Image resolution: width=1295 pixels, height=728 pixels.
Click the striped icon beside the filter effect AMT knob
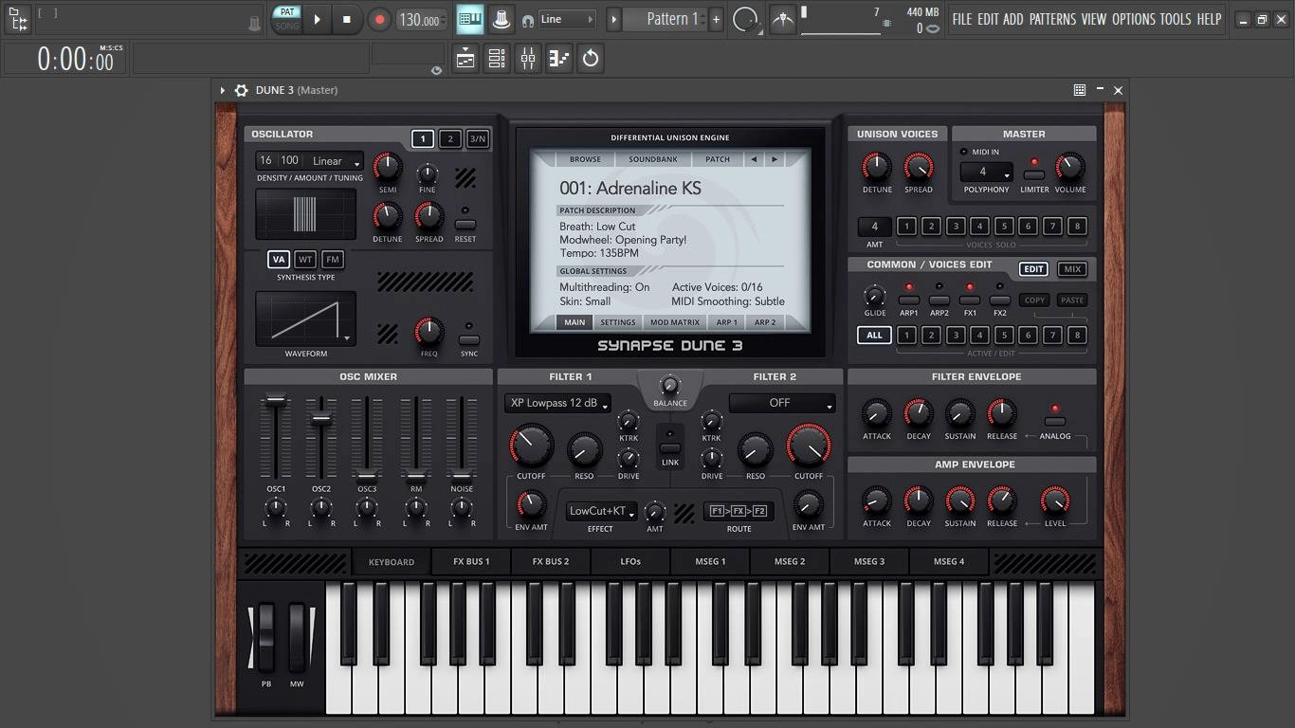click(684, 514)
